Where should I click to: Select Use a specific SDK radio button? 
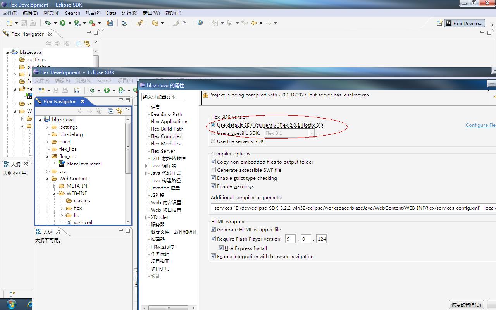click(213, 133)
